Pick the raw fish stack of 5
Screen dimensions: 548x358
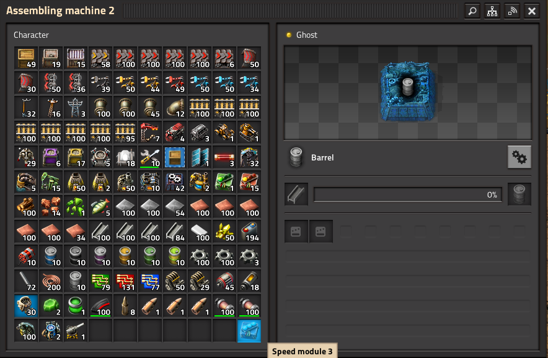click(x=100, y=207)
